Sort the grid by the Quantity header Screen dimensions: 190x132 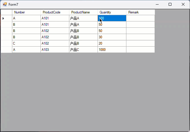[x=112, y=12]
